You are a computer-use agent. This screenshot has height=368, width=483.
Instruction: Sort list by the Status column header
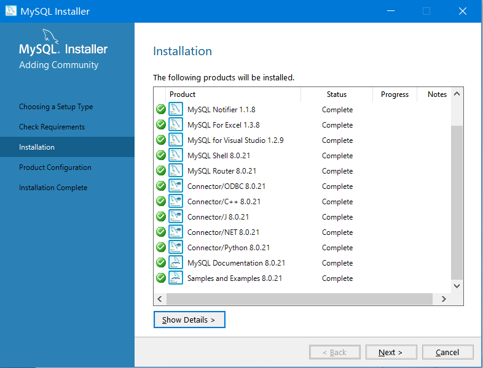[x=337, y=94]
